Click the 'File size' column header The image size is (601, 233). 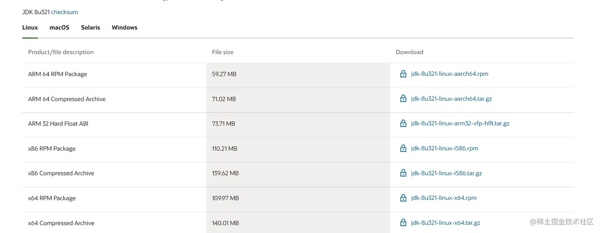[x=223, y=52]
